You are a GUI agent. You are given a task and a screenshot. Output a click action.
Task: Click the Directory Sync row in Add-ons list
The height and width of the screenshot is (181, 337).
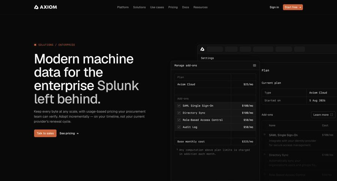click(x=299, y=160)
